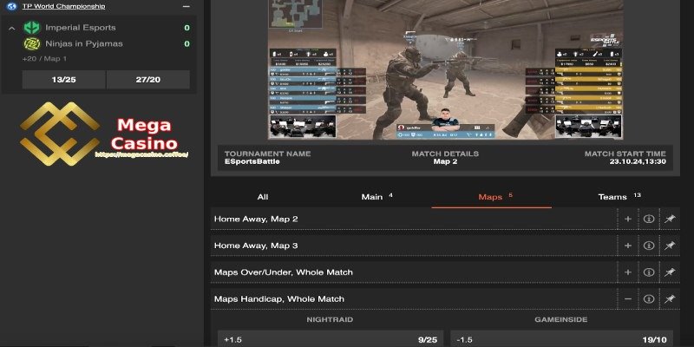This screenshot has height=347, width=694.
Task: Click the 23.10.24,13:30 match start time
Action: (x=638, y=162)
